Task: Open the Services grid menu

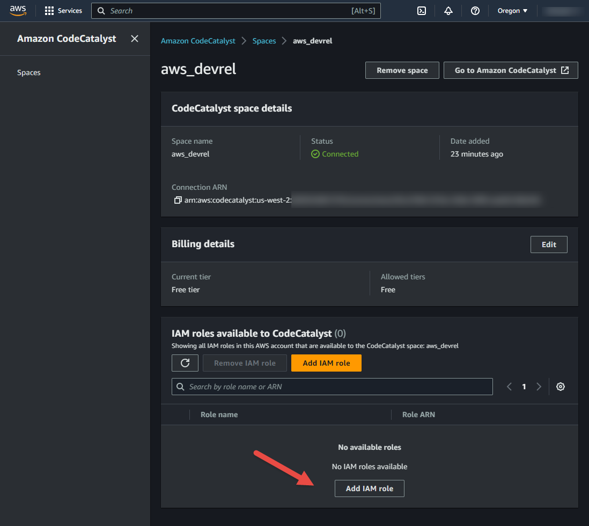Action: (49, 11)
